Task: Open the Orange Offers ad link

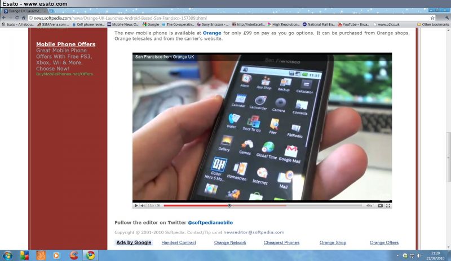Action: coord(384,242)
